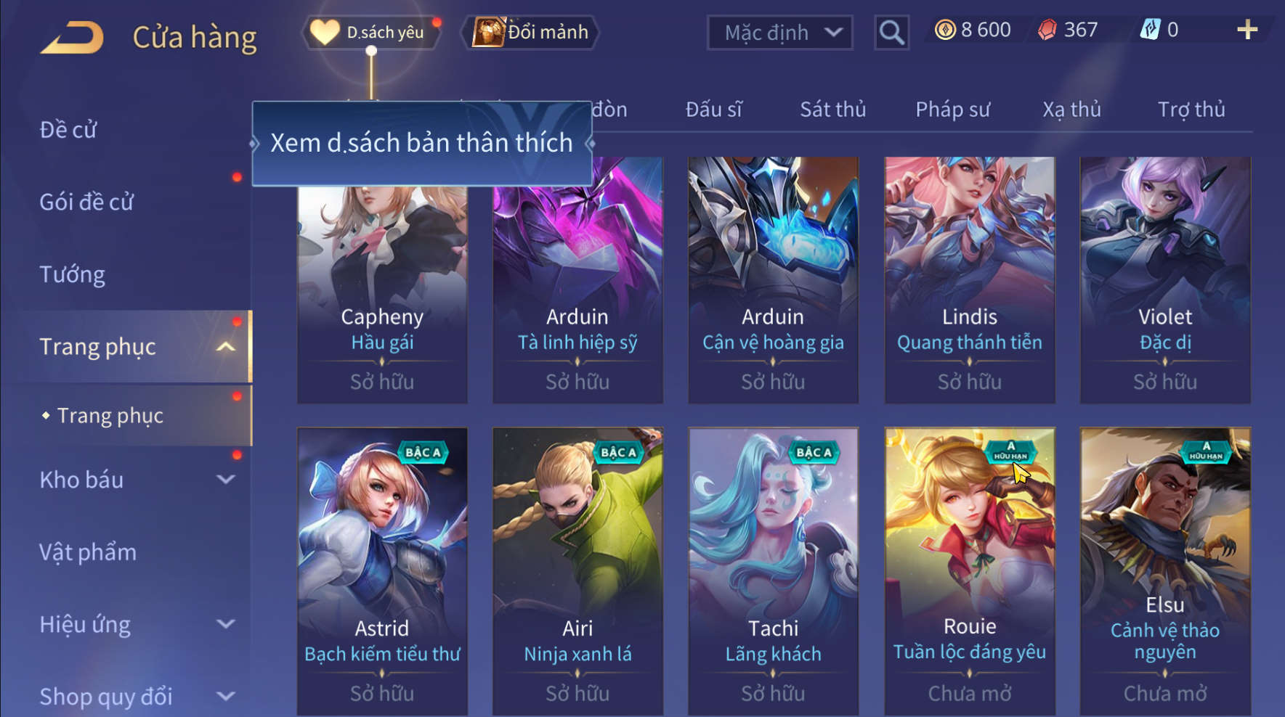
Task: Open Gói đề cử in sidebar
Action: 86,202
